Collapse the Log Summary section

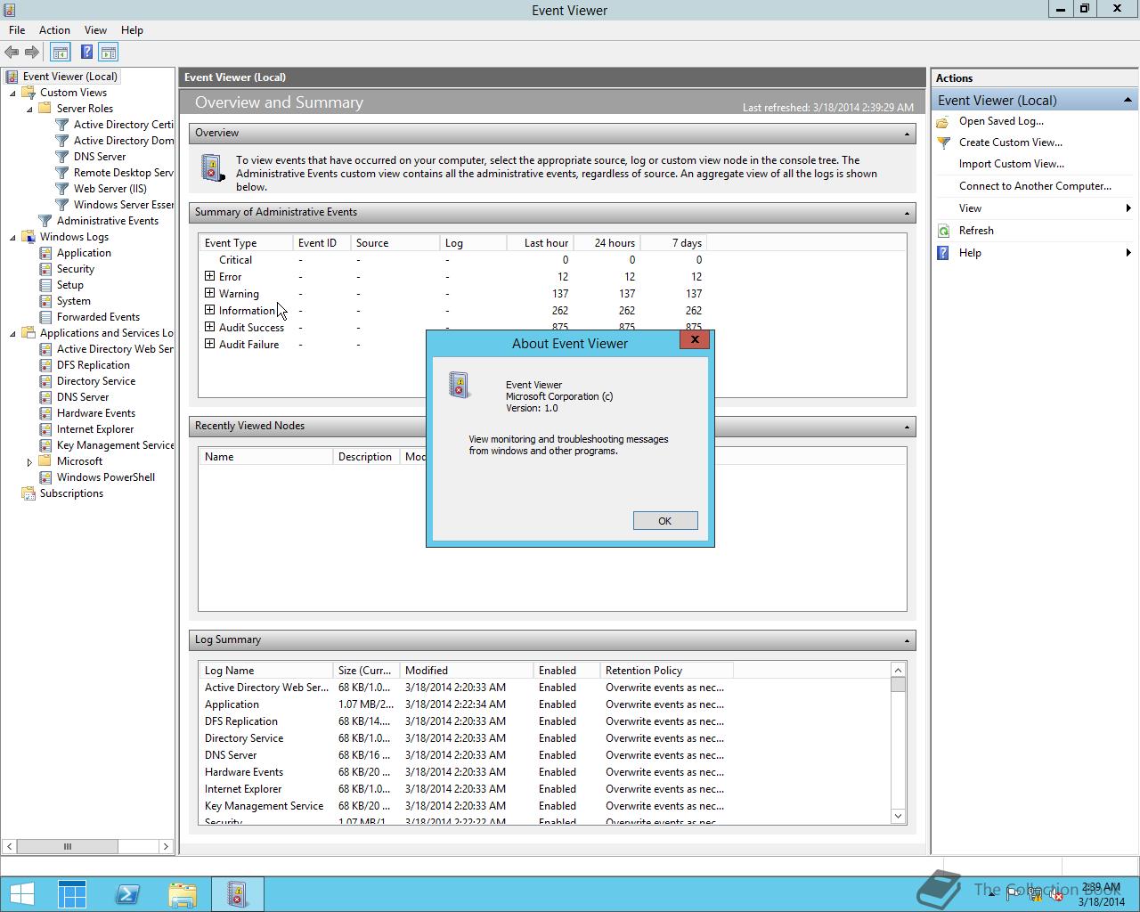(907, 640)
